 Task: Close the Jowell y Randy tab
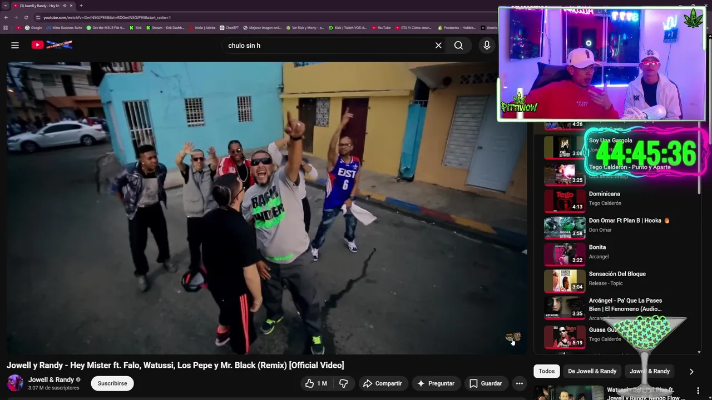coord(71,6)
